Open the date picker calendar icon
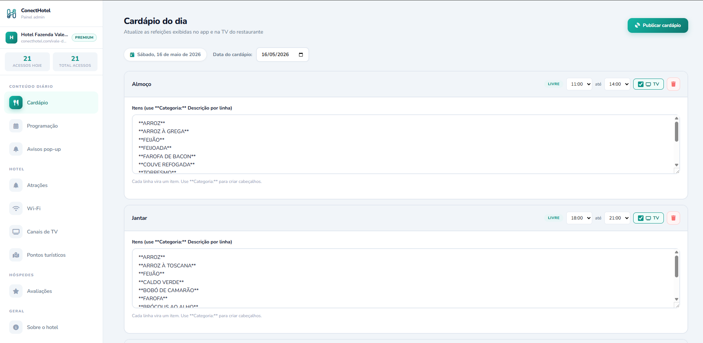 point(301,55)
